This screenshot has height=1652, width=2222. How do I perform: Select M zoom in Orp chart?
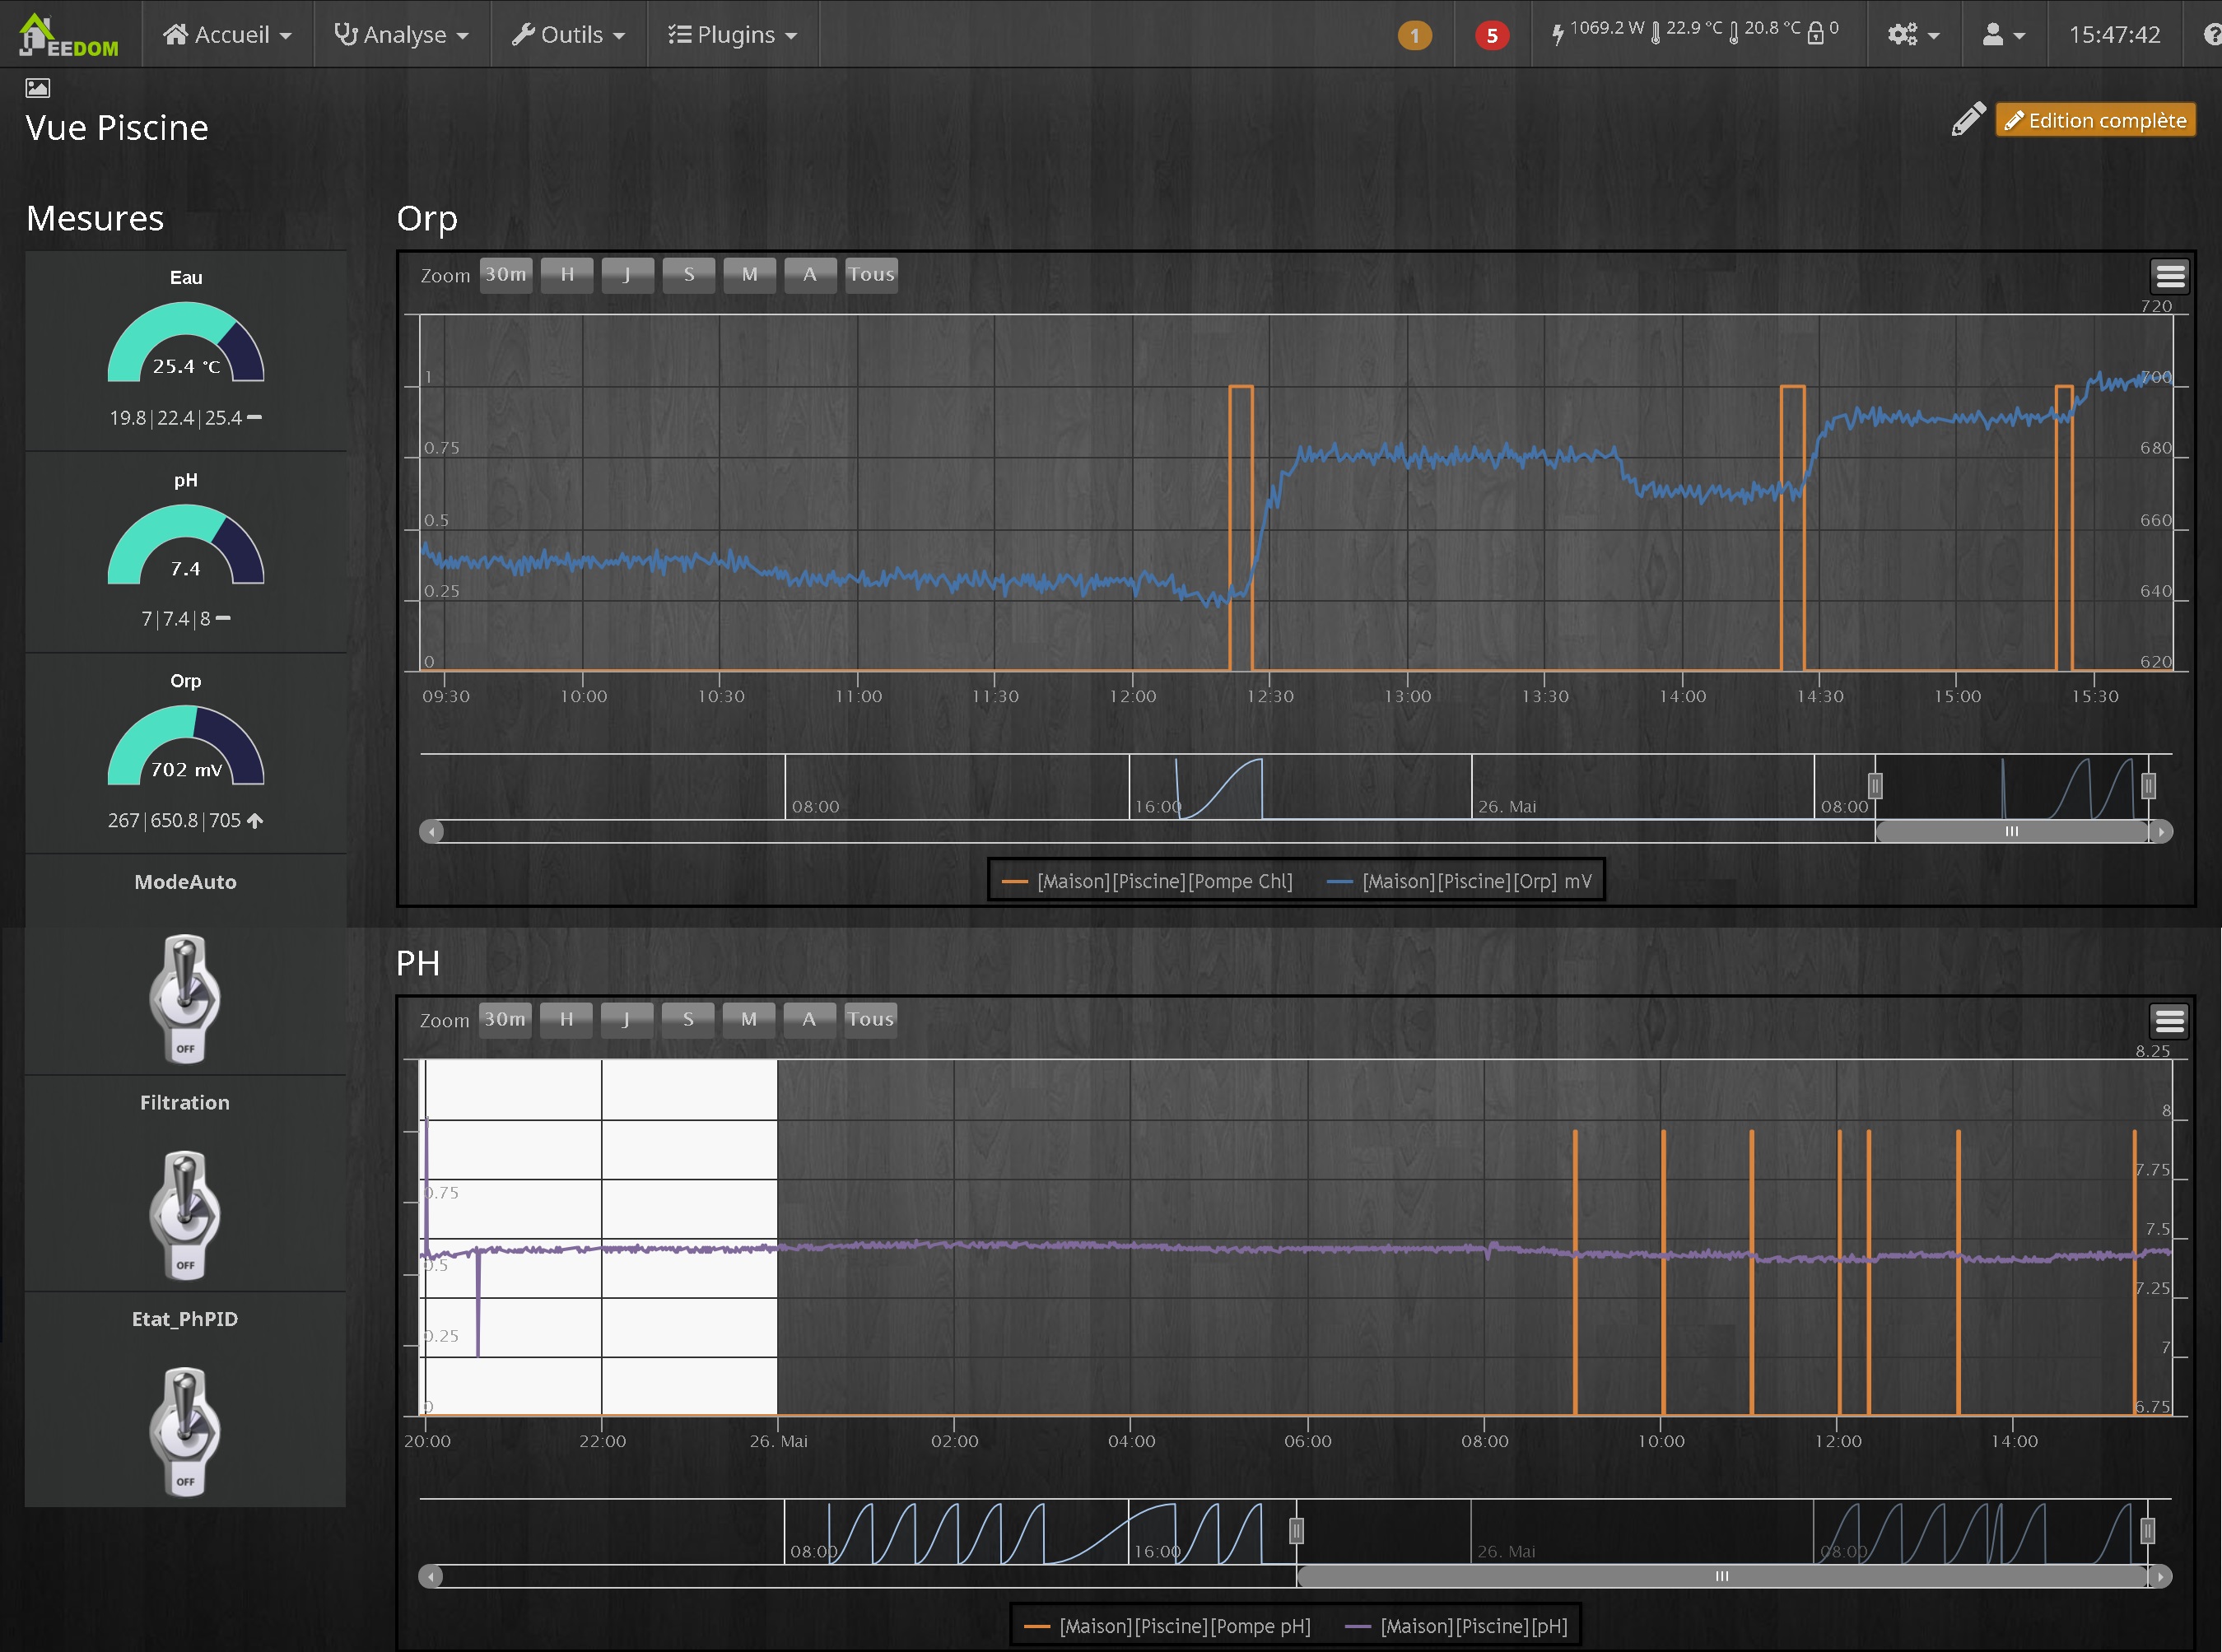coord(750,275)
